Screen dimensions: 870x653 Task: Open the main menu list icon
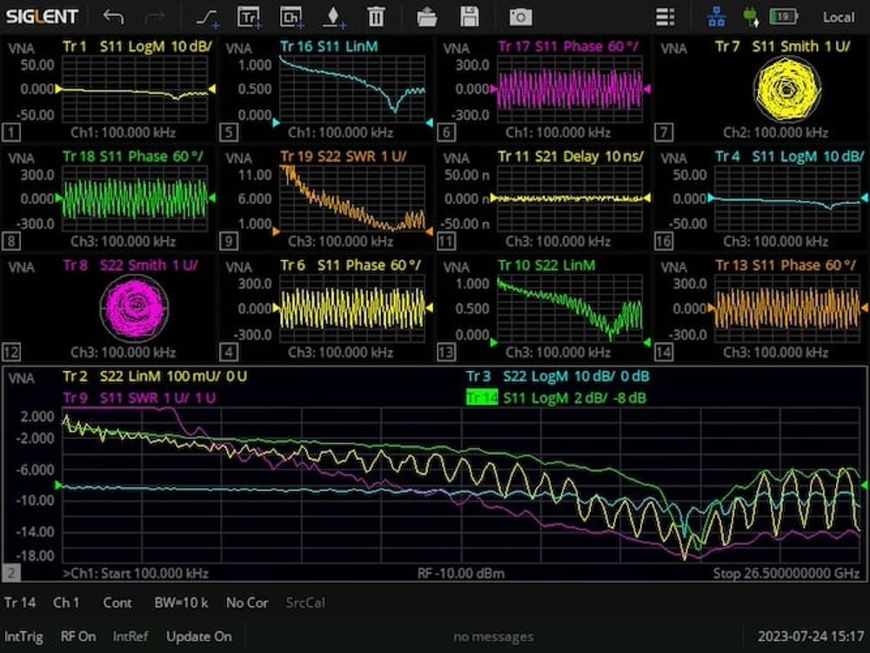tap(666, 17)
